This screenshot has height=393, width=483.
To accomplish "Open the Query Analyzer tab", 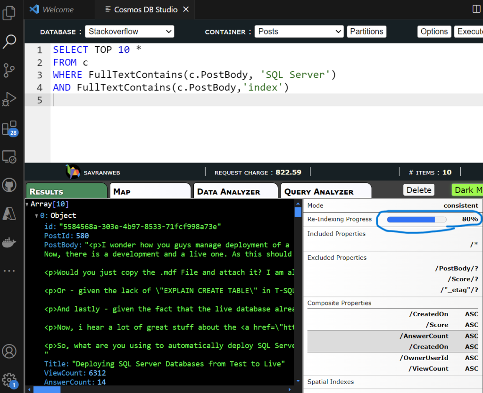I will pyautogui.click(x=326, y=191).
